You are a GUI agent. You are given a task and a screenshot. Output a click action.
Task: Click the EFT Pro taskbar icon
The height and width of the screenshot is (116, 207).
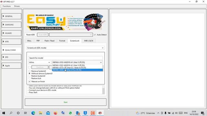tap(100, 113)
